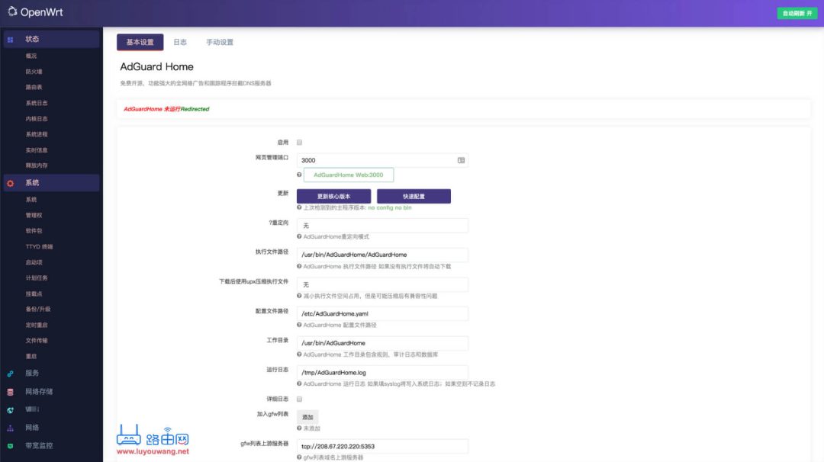Screen dimensions: 824x462
Task: Click help icon beside 上次检测到的主程序版本
Action: click(299, 207)
